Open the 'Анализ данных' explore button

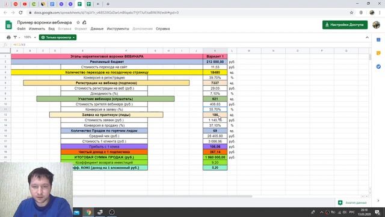[353, 203]
